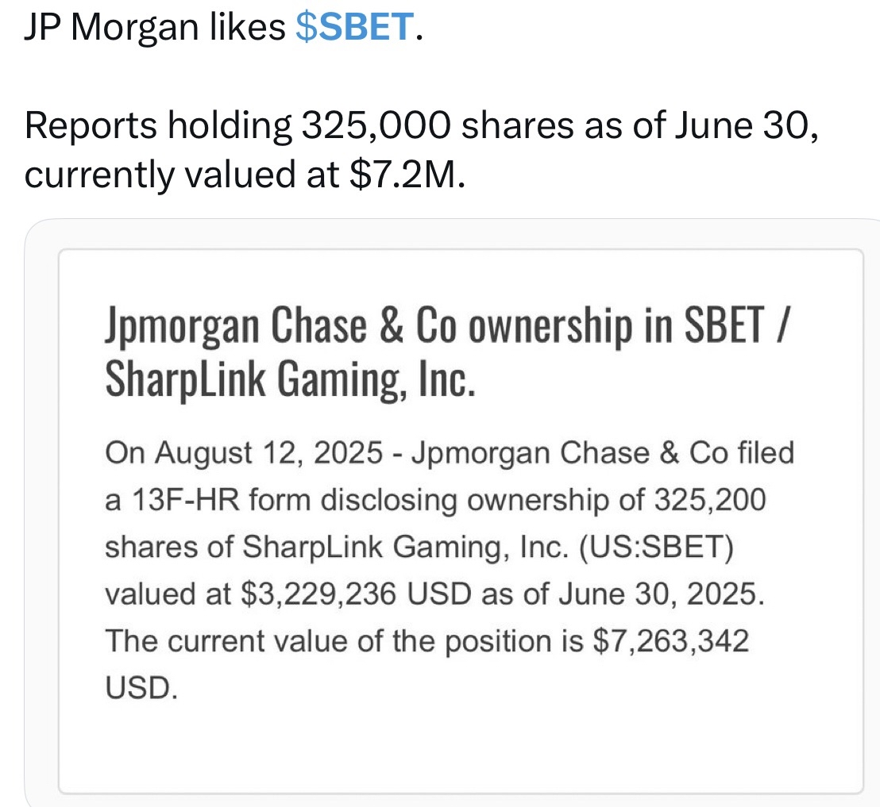The image size is (880, 807).
Task: Click the 'August 12, 2025' date text
Action: (x=268, y=452)
